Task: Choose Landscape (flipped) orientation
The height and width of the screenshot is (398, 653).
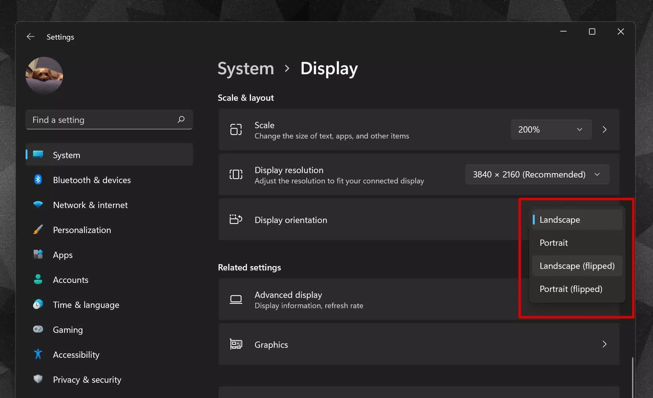Action: (577, 266)
